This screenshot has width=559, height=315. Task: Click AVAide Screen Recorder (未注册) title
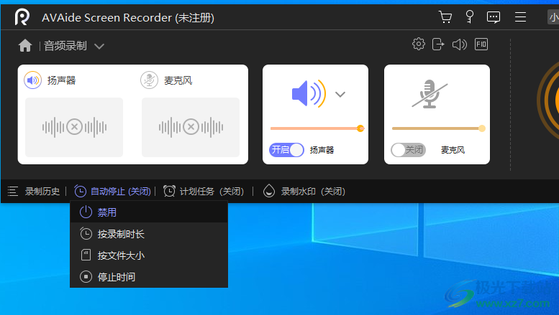[128, 17]
